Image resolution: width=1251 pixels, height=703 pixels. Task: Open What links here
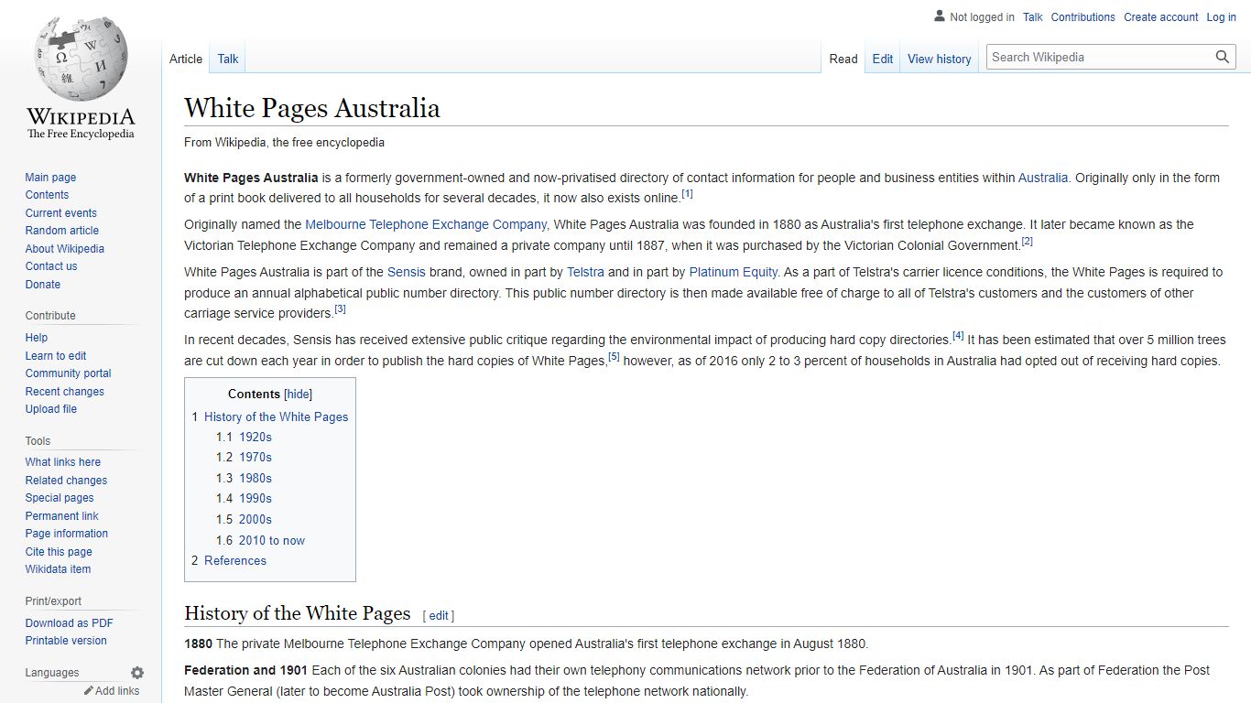(x=63, y=462)
